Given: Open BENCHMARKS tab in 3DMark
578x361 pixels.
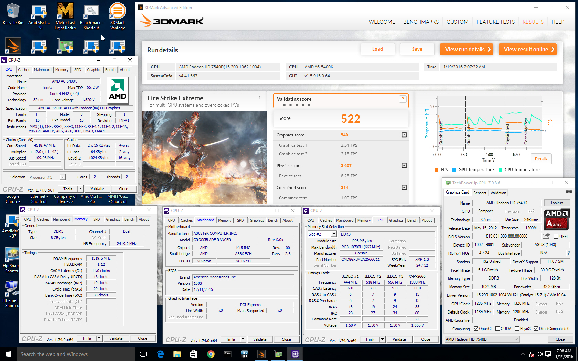Looking at the screenshot, I should pyautogui.click(x=421, y=22).
